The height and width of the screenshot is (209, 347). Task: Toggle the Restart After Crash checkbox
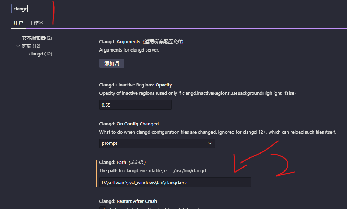pos(102,208)
